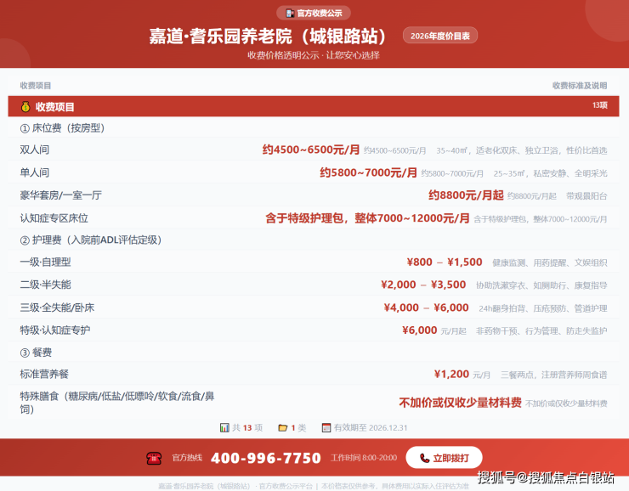Screen dimensions: 629x491
Task: Click the 约8800元/月起 price
Action: pyautogui.click(x=466, y=195)
